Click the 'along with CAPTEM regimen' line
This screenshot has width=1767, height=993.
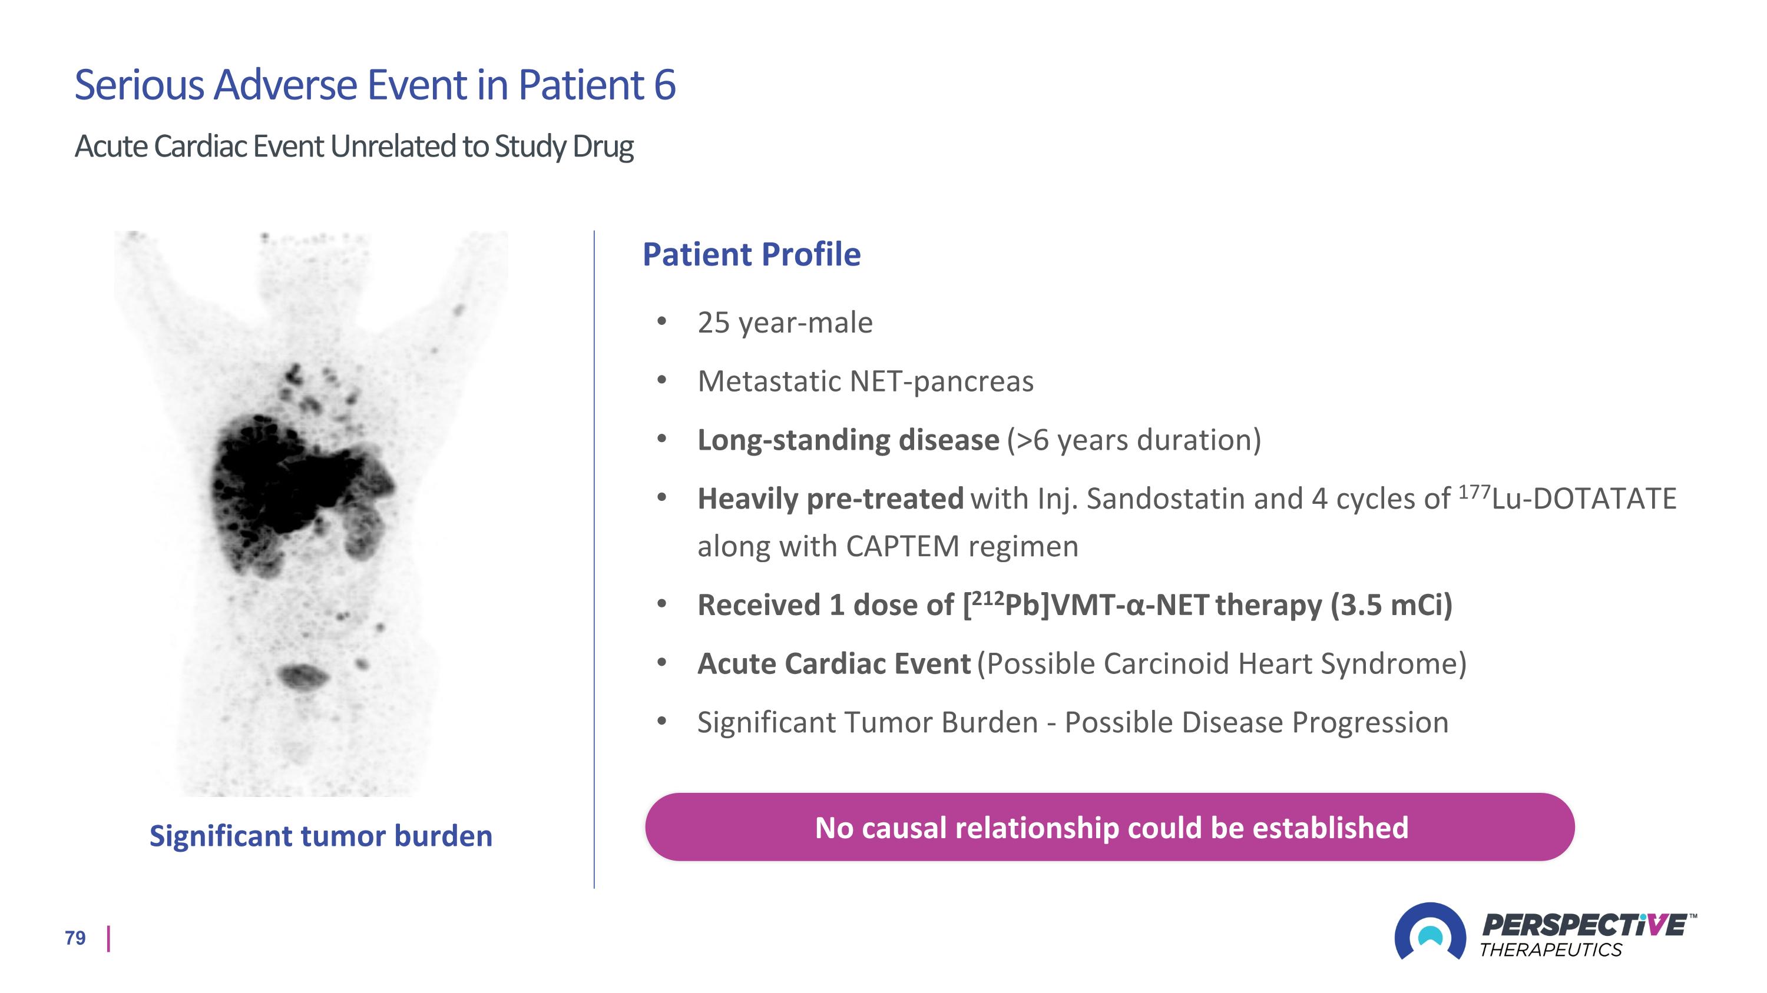point(888,546)
